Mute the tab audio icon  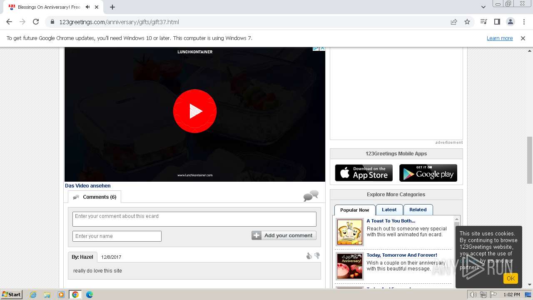point(87,7)
